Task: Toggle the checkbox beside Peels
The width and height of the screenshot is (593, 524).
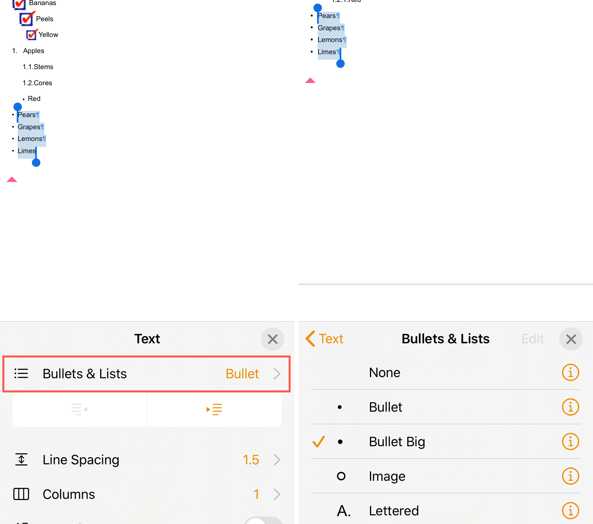Action: click(x=27, y=18)
